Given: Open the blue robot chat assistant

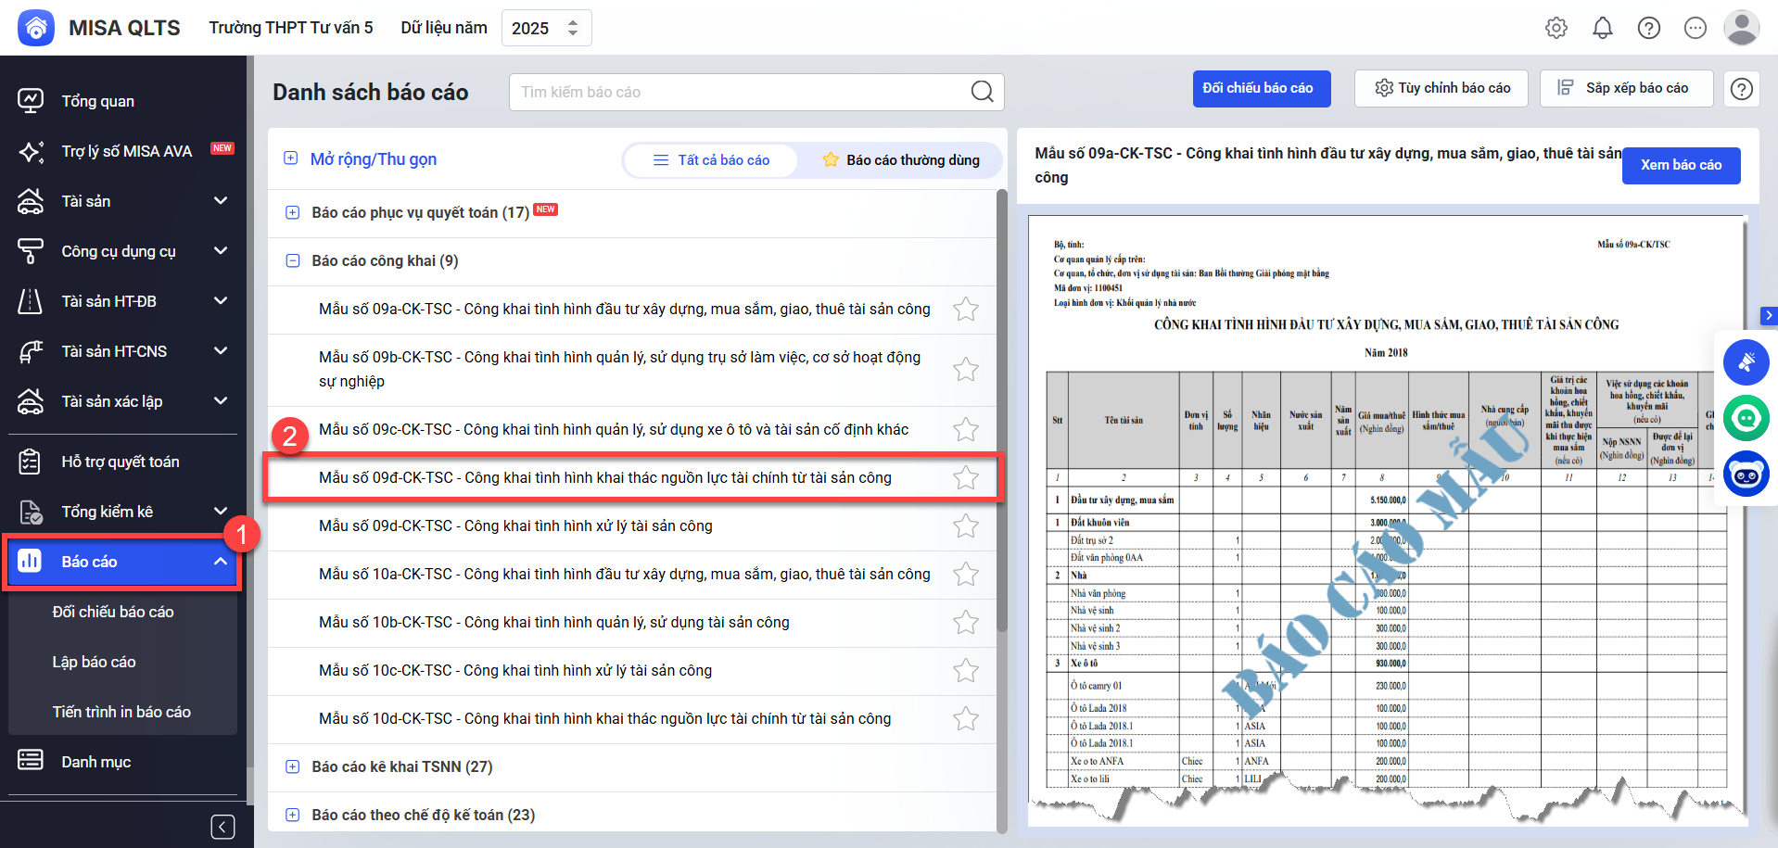Looking at the screenshot, I should pyautogui.click(x=1746, y=475).
